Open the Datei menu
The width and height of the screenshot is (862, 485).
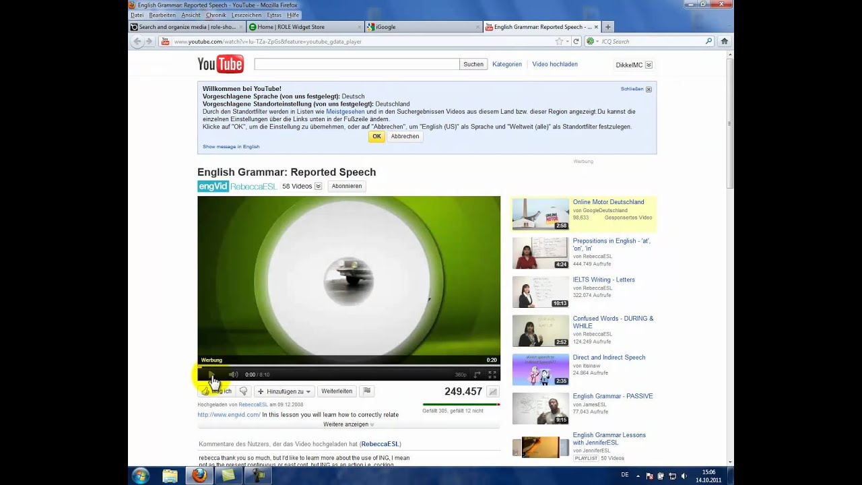(x=137, y=15)
